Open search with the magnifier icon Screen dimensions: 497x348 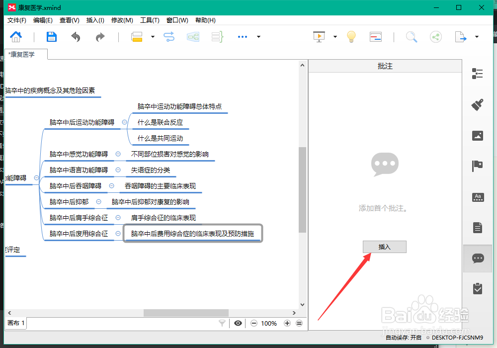(x=411, y=37)
